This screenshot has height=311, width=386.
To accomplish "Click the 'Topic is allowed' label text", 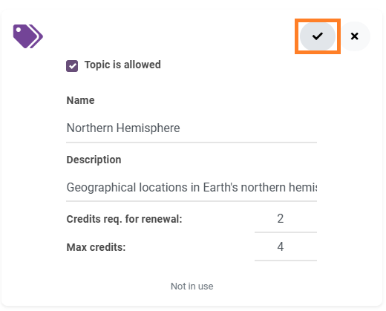I will click(x=122, y=65).
